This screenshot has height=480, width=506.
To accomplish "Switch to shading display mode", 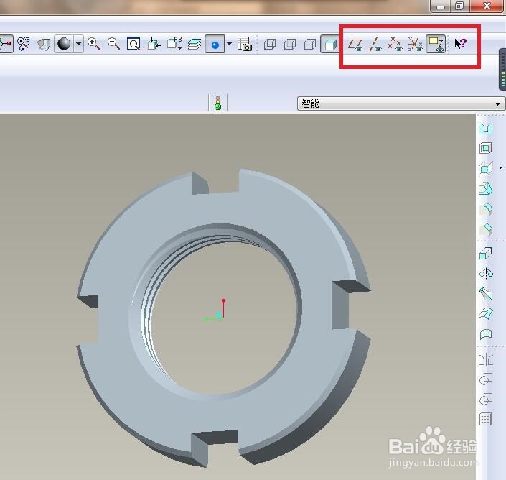I will pos(330,44).
